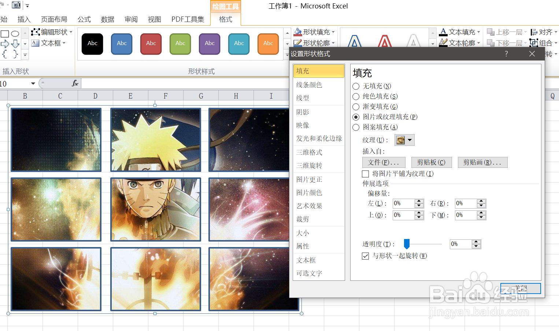The image size is (559, 331).
Task: Select column E header
Action: coord(130,96)
